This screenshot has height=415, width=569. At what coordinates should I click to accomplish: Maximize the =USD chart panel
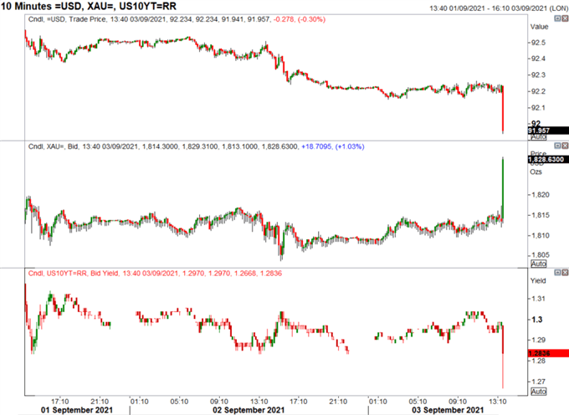pos(558,18)
